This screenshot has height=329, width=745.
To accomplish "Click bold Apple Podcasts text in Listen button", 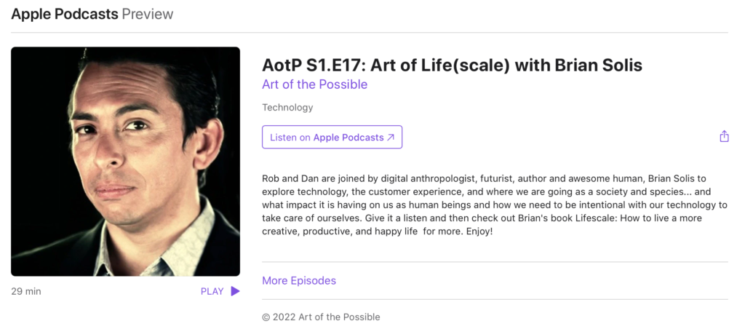I will click(x=348, y=137).
